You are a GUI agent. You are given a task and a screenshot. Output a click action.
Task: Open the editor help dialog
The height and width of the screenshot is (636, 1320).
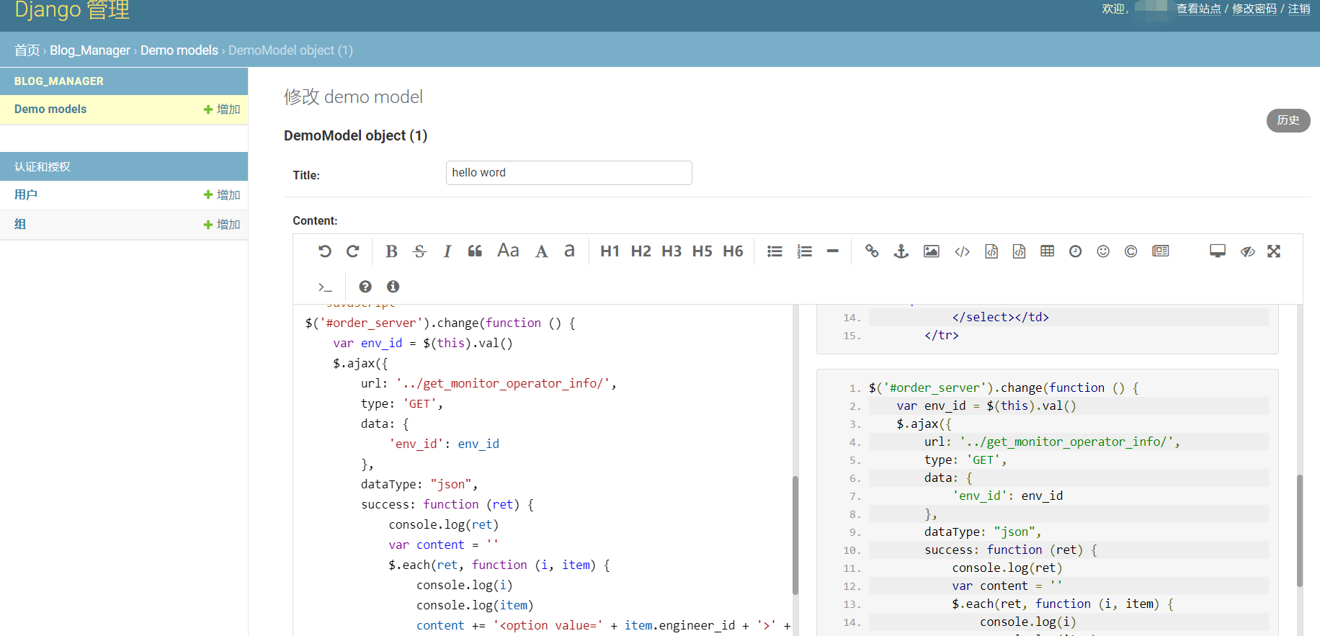point(365,287)
